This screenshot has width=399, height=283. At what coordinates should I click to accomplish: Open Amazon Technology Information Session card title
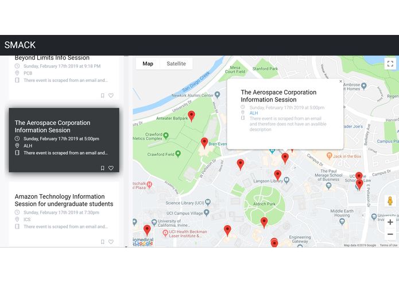pyautogui.click(x=64, y=201)
